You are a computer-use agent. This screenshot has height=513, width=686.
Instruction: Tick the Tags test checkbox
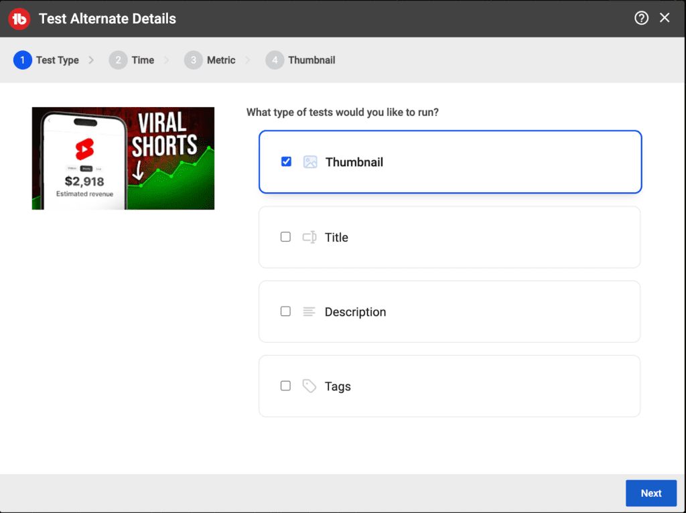[x=285, y=386]
